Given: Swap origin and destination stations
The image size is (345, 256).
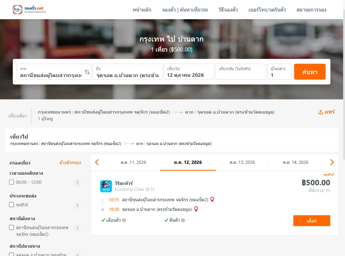Looking at the screenshot, I should point(87,72).
